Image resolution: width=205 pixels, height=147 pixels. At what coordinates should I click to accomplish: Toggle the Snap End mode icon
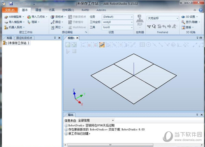coord(161,45)
